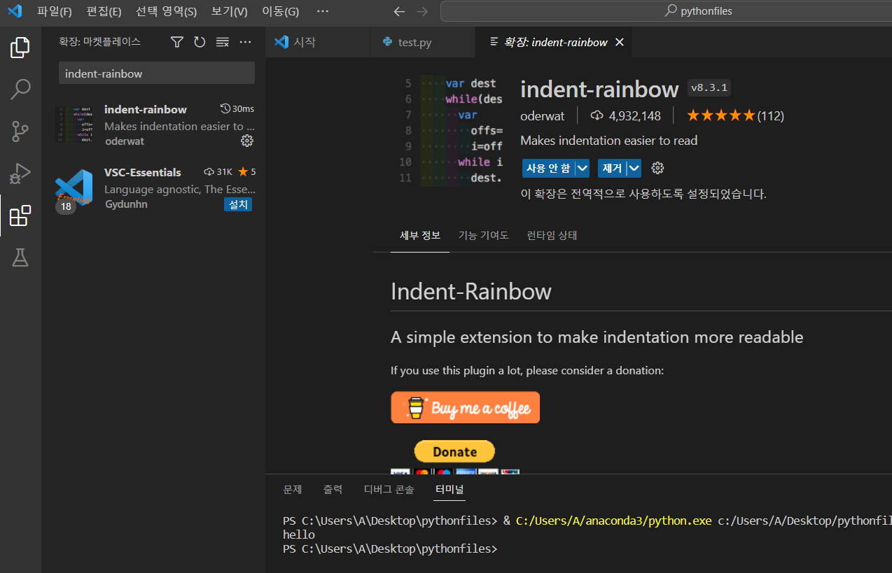
Task: Click the PayPal Donate button
Action: 454,451
